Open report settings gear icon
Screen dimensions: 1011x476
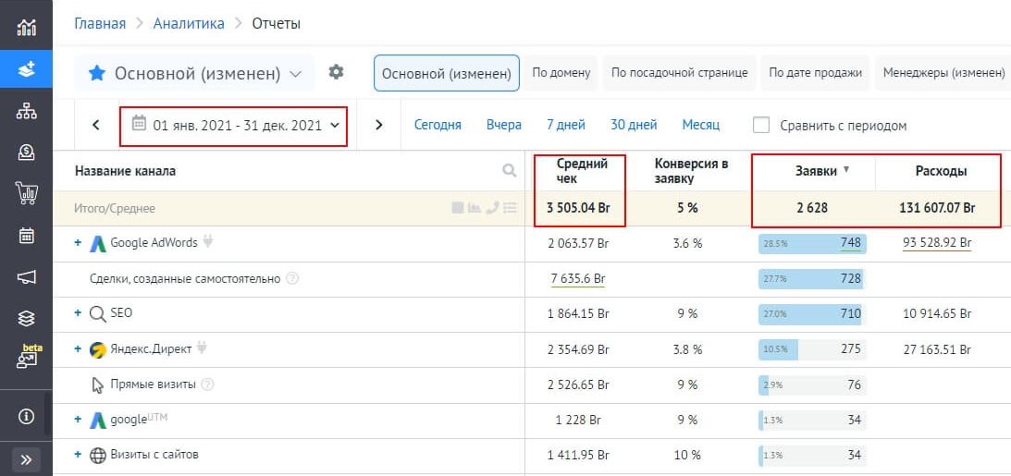coord(336,72)
